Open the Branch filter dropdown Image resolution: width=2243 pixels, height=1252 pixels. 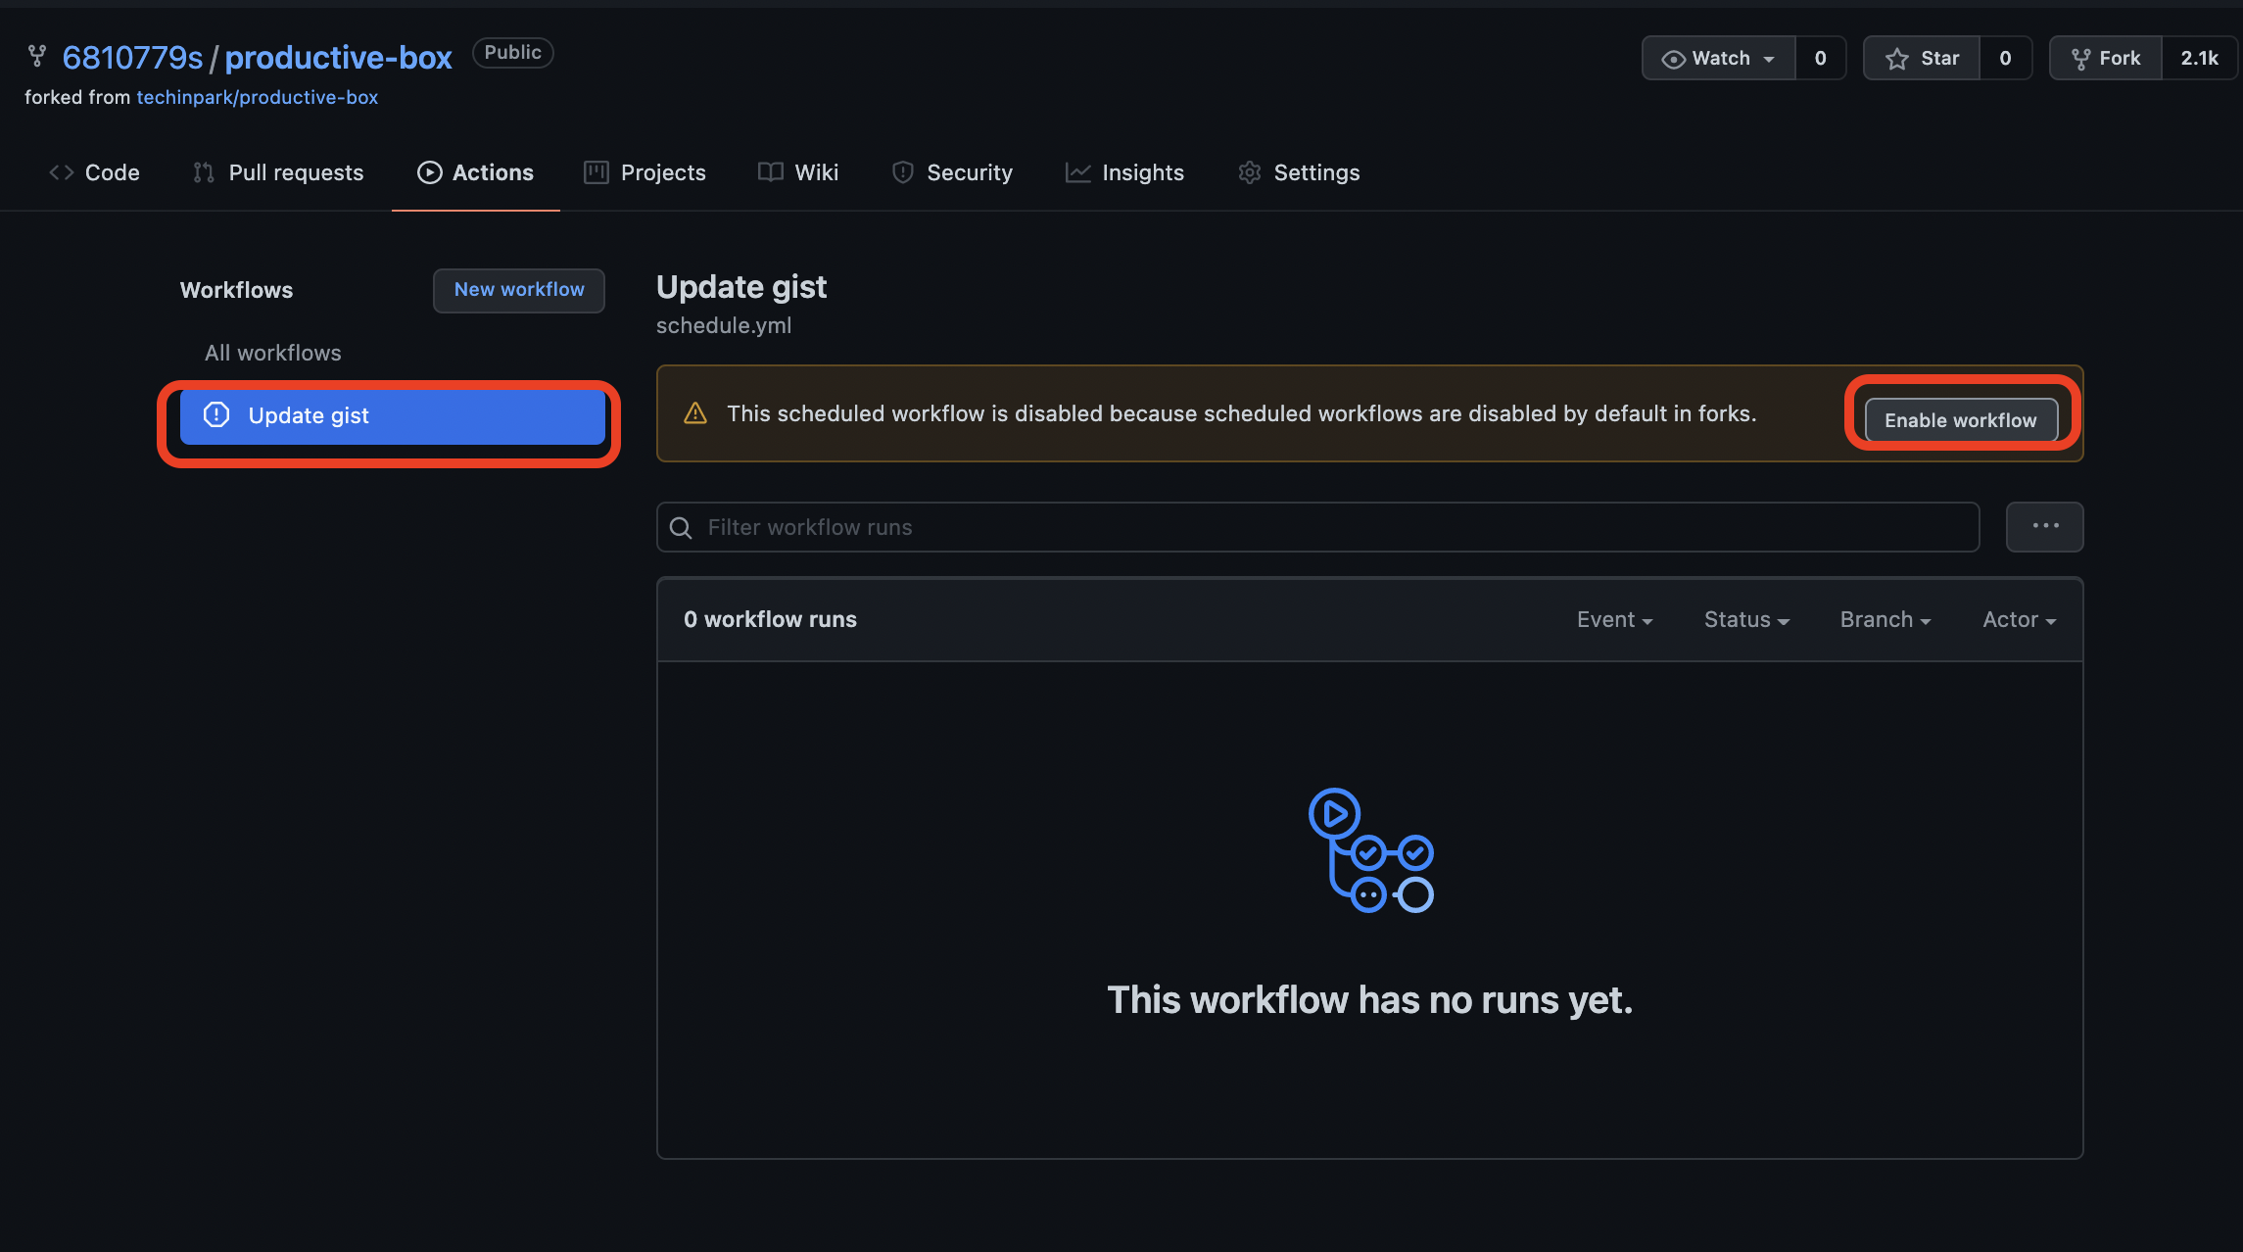pyautogui.click(x=1885, y=619)
